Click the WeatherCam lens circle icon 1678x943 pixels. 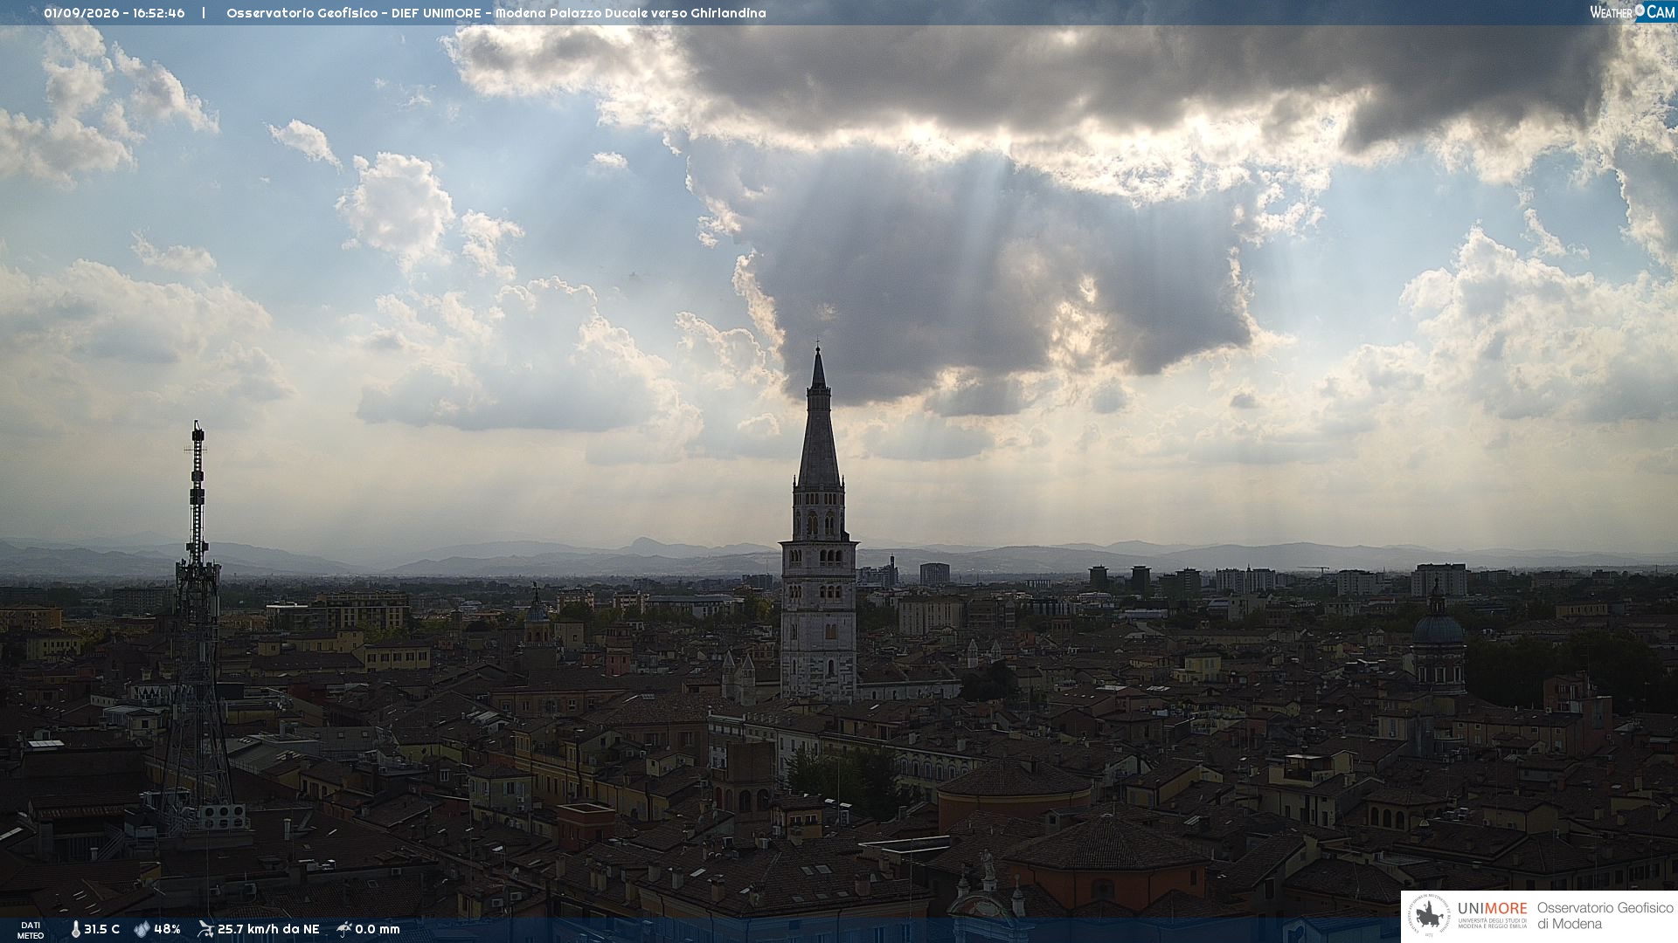1640,11
